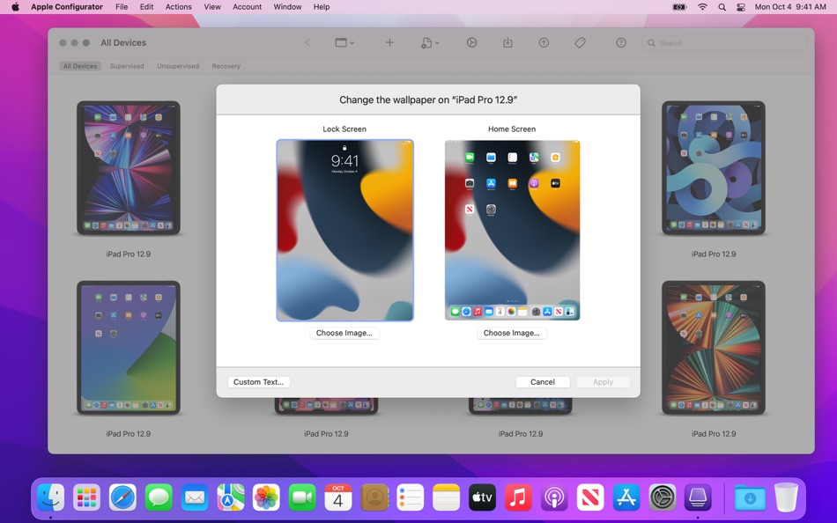Click the Tag icon in toolbar

click(580, 42)
